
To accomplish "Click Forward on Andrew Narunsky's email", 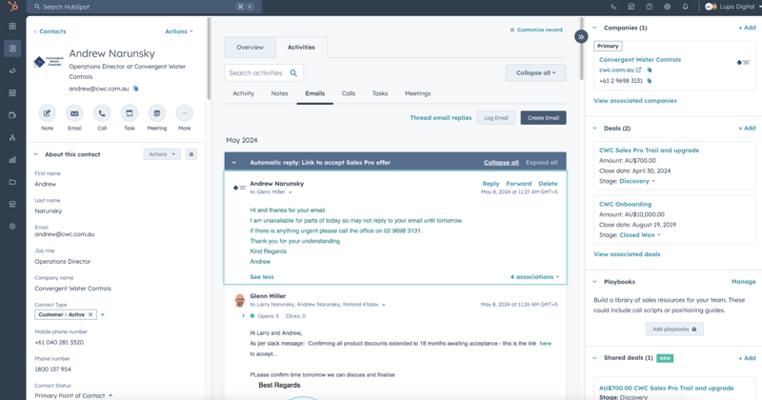I will coord(518,184).
